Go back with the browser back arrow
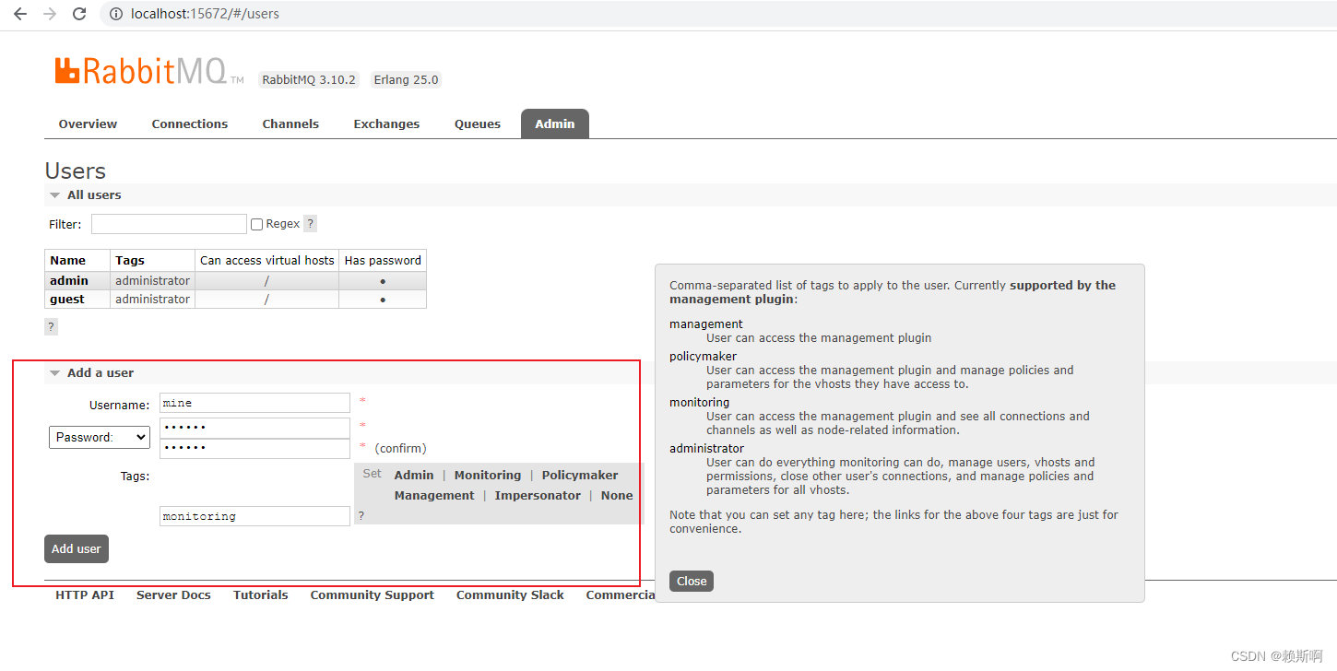The height and width of the screenshot is (671, 1337). click(20, 14)
